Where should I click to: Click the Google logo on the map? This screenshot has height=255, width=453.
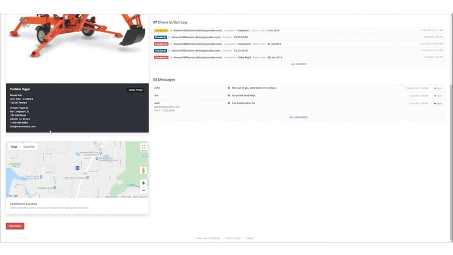(13, 196)
